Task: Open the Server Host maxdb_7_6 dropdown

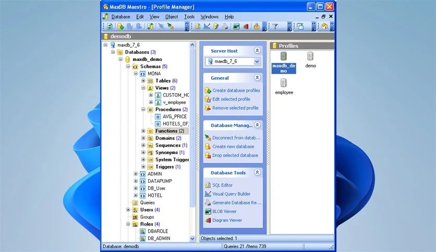Action: [257, 61]
